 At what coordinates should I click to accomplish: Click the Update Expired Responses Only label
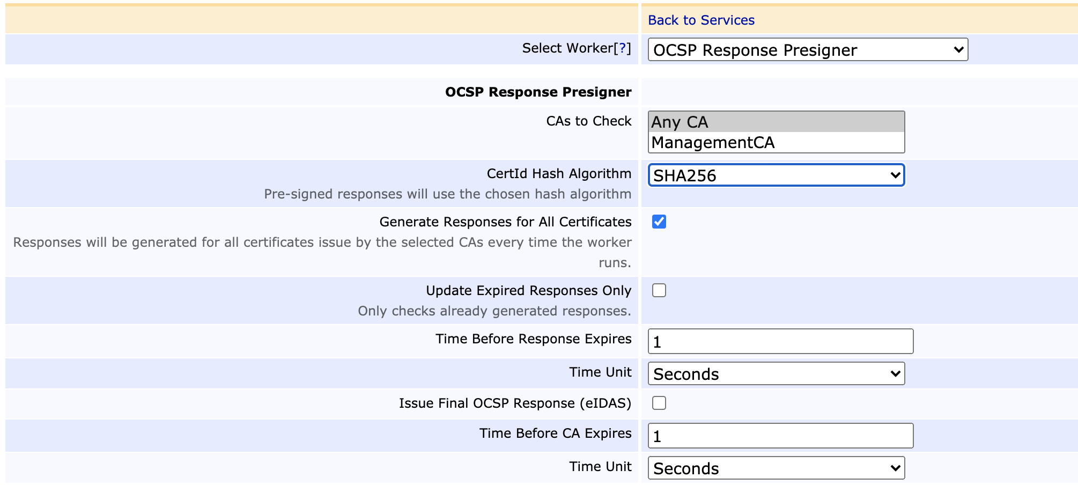[528, 291]
